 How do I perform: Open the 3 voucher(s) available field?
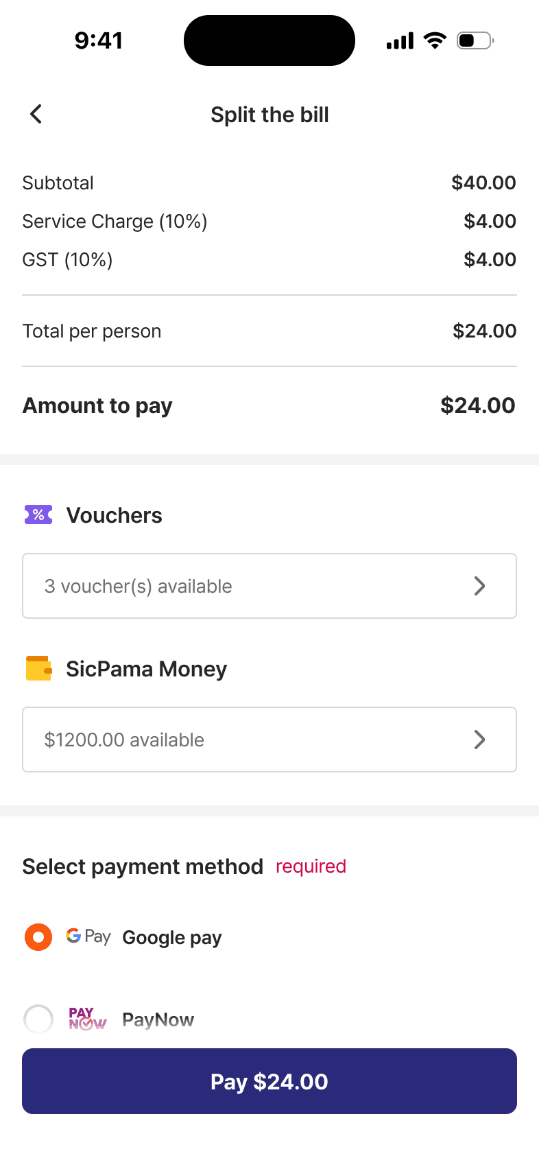click(x=269, y=586)
